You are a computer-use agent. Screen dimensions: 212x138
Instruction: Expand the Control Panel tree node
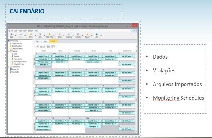pos(9,67)
